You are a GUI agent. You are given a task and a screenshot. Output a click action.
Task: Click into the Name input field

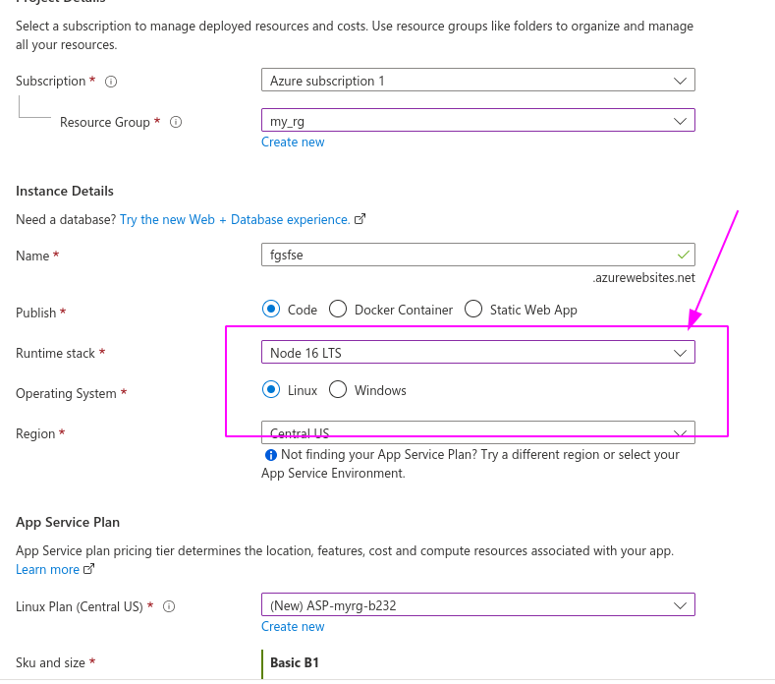462,256
